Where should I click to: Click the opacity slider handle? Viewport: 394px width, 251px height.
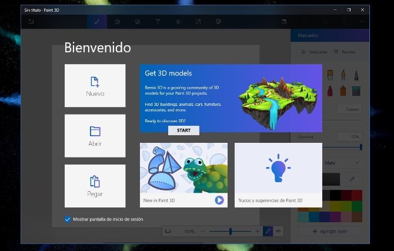coord(361,147)
